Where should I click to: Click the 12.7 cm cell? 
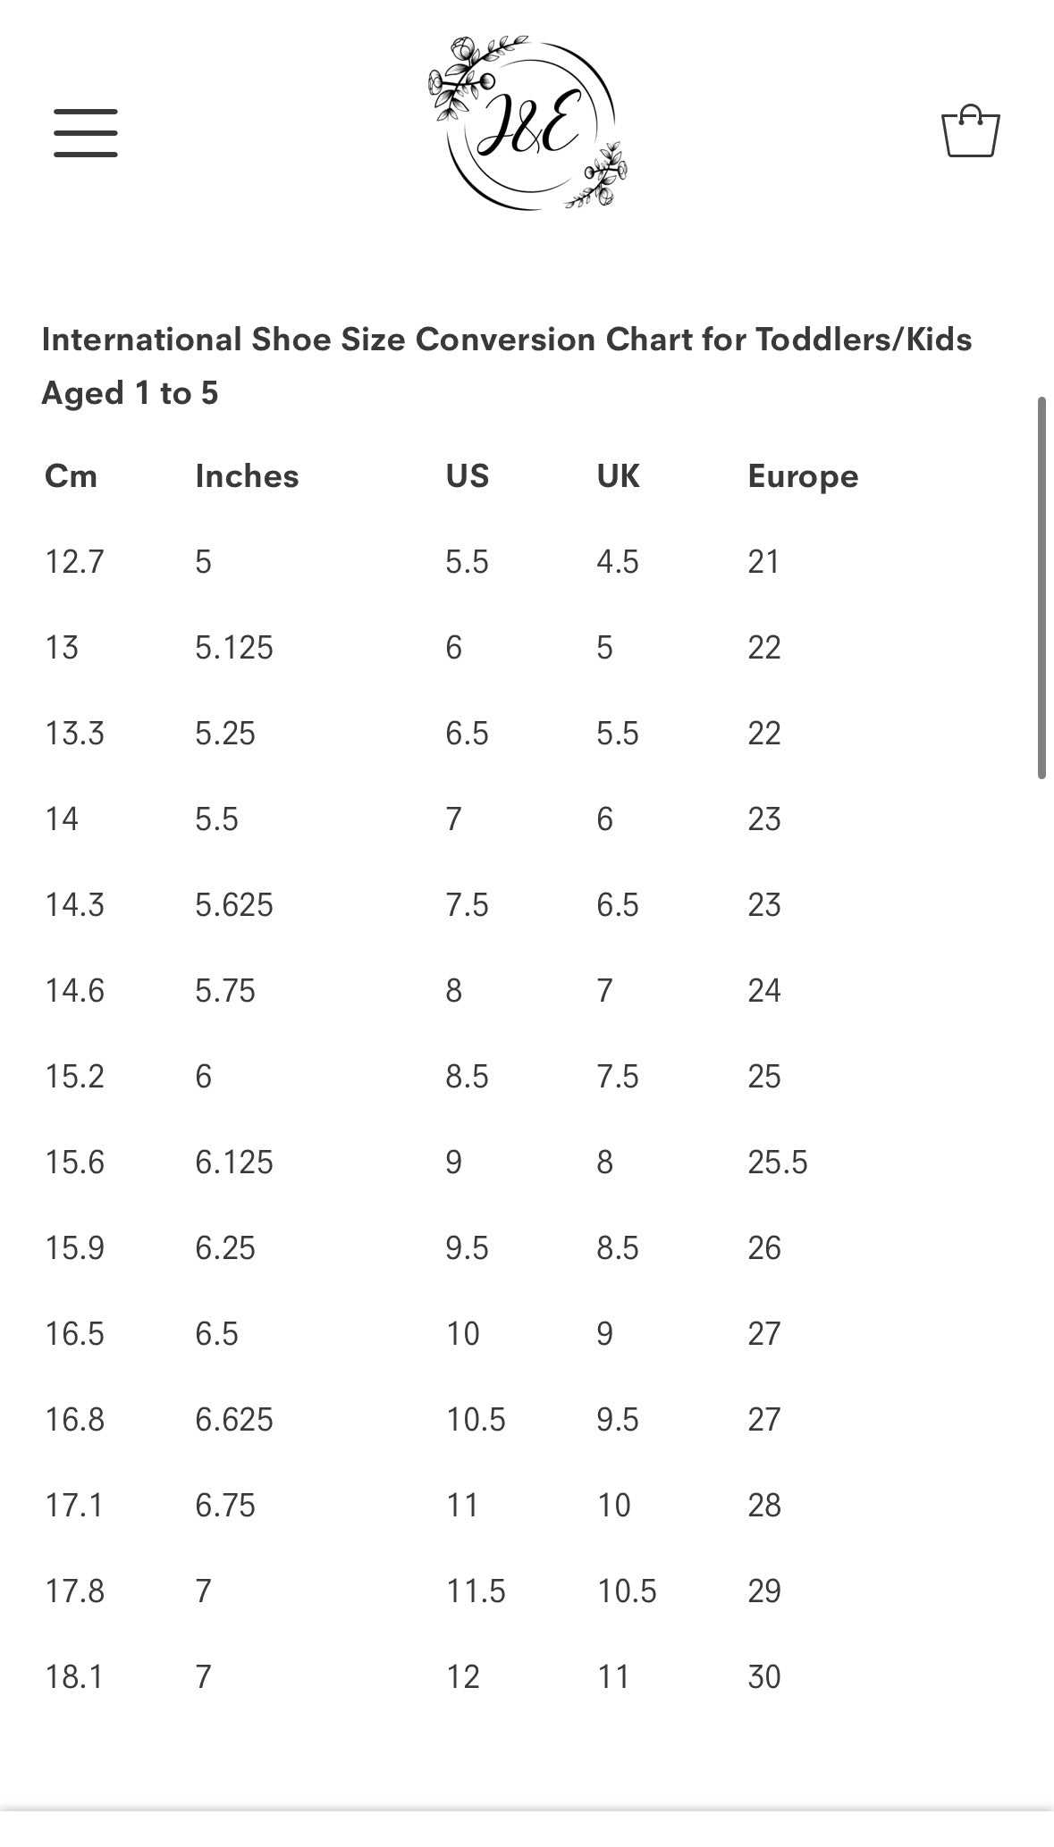pyautogui.click(x=74, y=562)
